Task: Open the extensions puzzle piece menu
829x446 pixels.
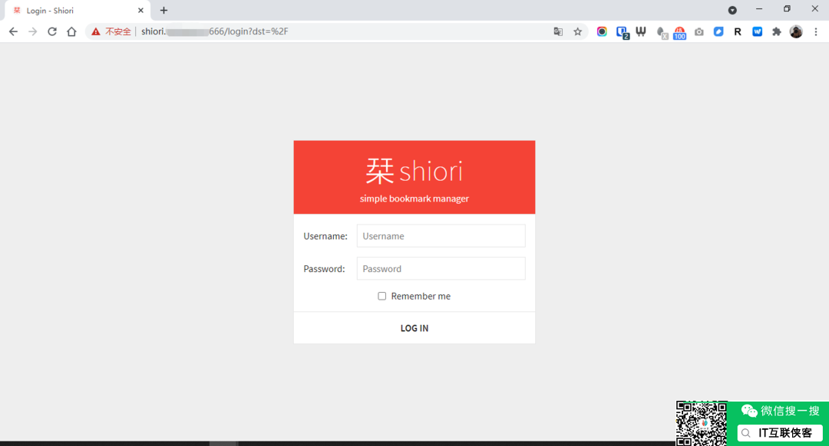Action: 777,31
